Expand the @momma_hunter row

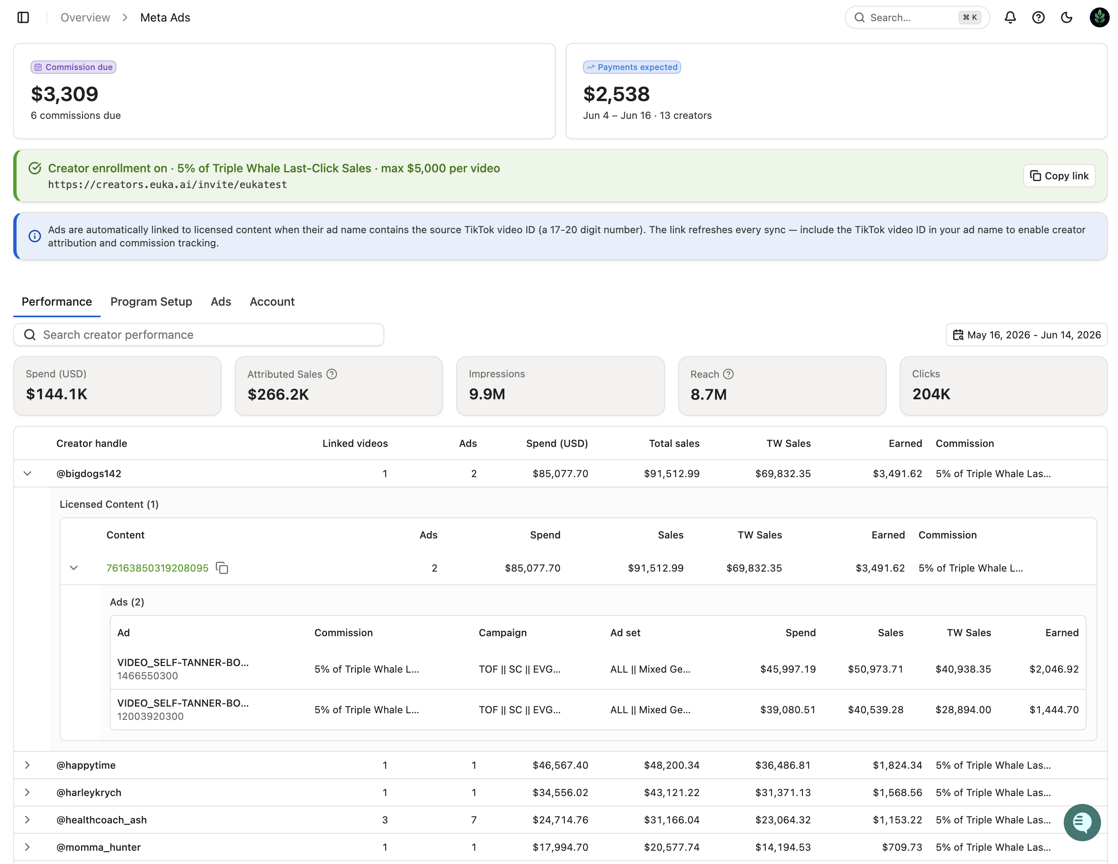coord(28,847)
